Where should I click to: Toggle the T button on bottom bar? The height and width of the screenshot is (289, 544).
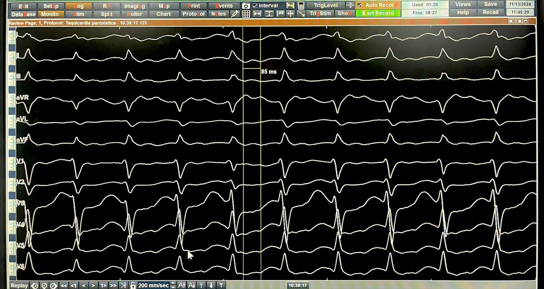[221, 285]
